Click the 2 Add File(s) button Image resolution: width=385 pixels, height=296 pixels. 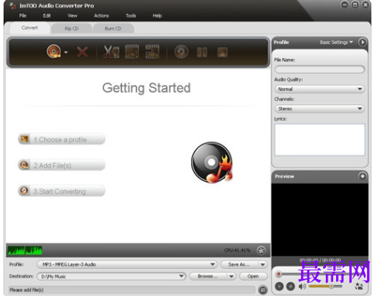coord(61,165)
